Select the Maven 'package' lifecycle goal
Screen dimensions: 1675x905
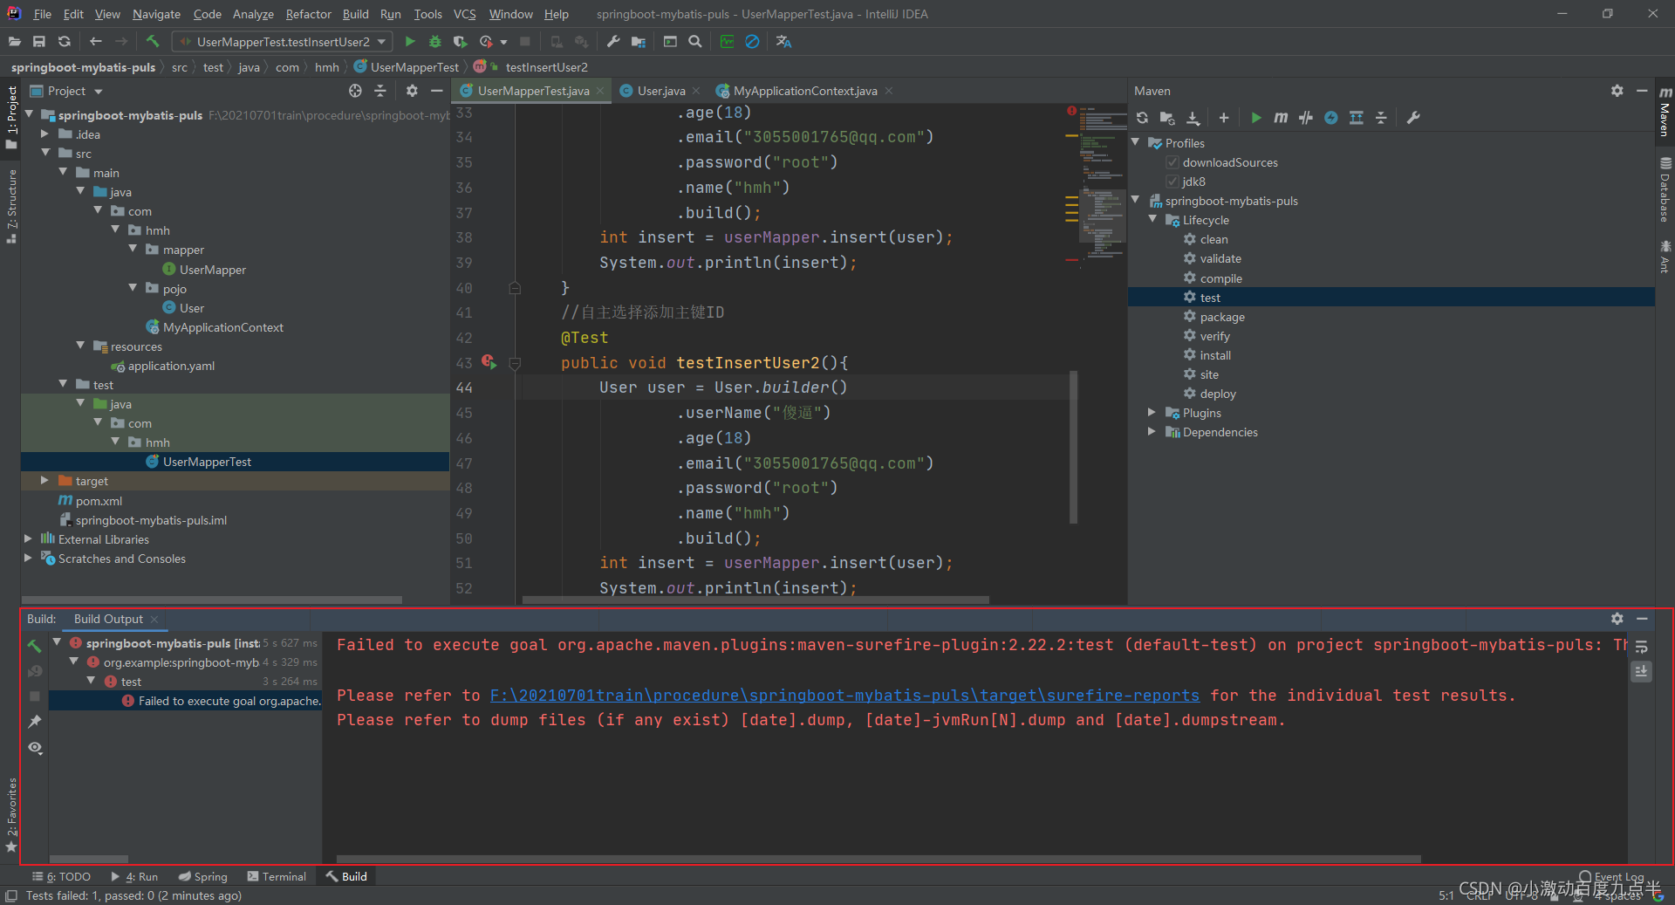[1222, 317]
